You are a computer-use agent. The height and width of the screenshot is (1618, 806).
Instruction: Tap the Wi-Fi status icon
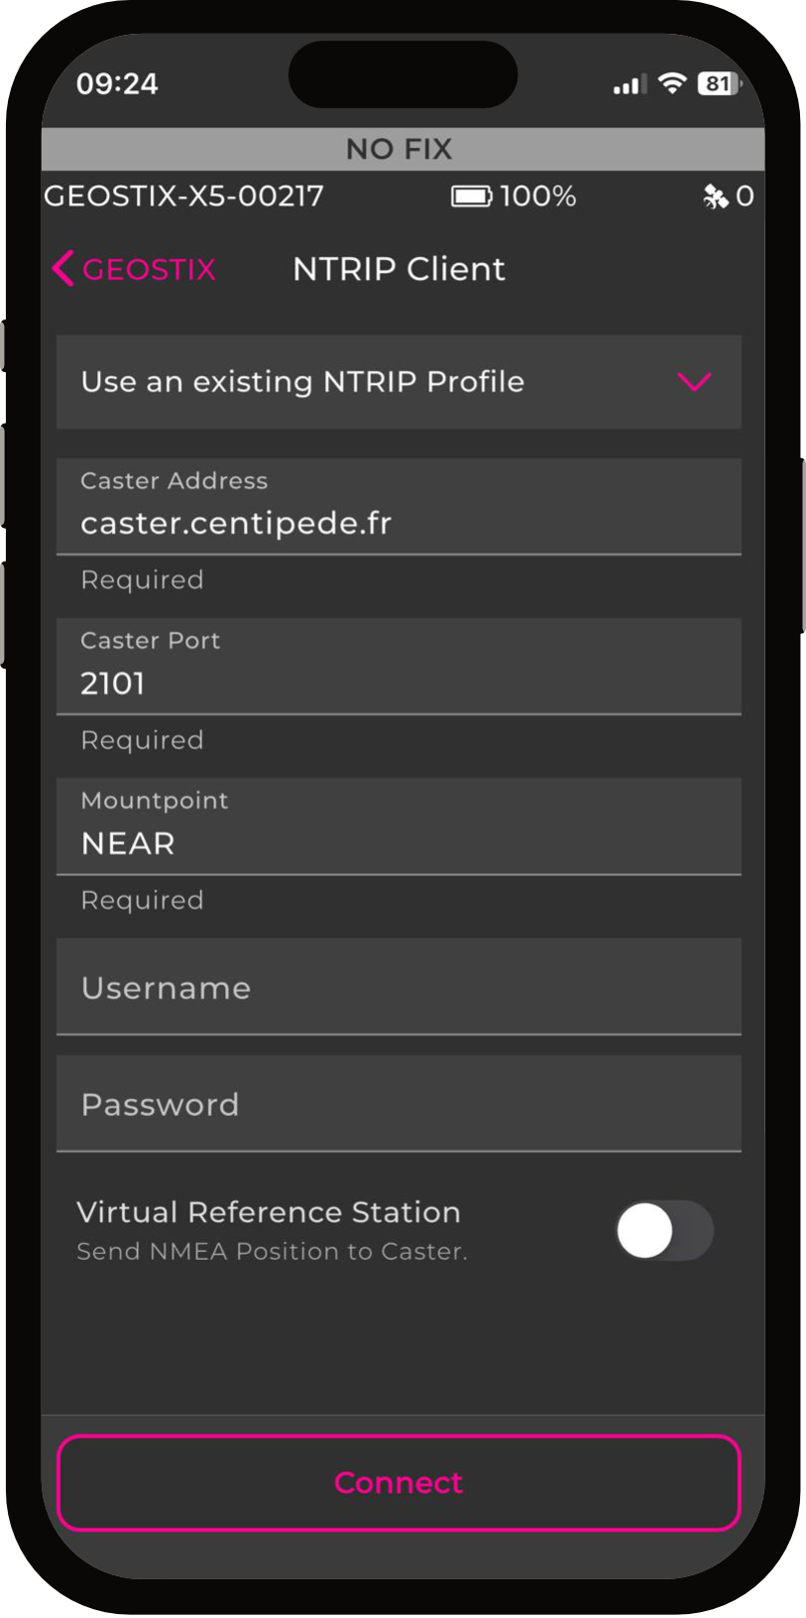click(672, 83)
